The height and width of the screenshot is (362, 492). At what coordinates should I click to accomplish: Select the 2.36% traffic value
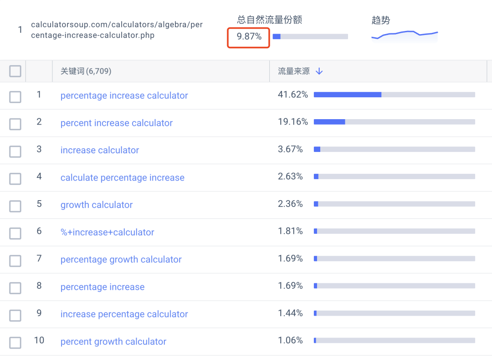tap(290, 204)
